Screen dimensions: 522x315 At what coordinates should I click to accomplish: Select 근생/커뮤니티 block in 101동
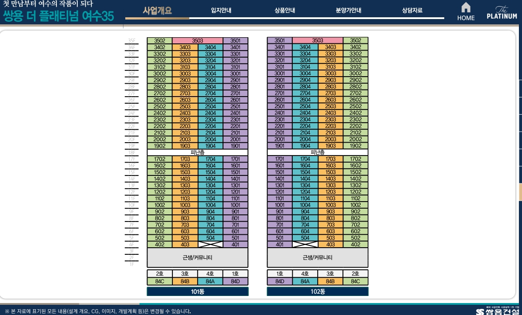[x=197, y=257]
